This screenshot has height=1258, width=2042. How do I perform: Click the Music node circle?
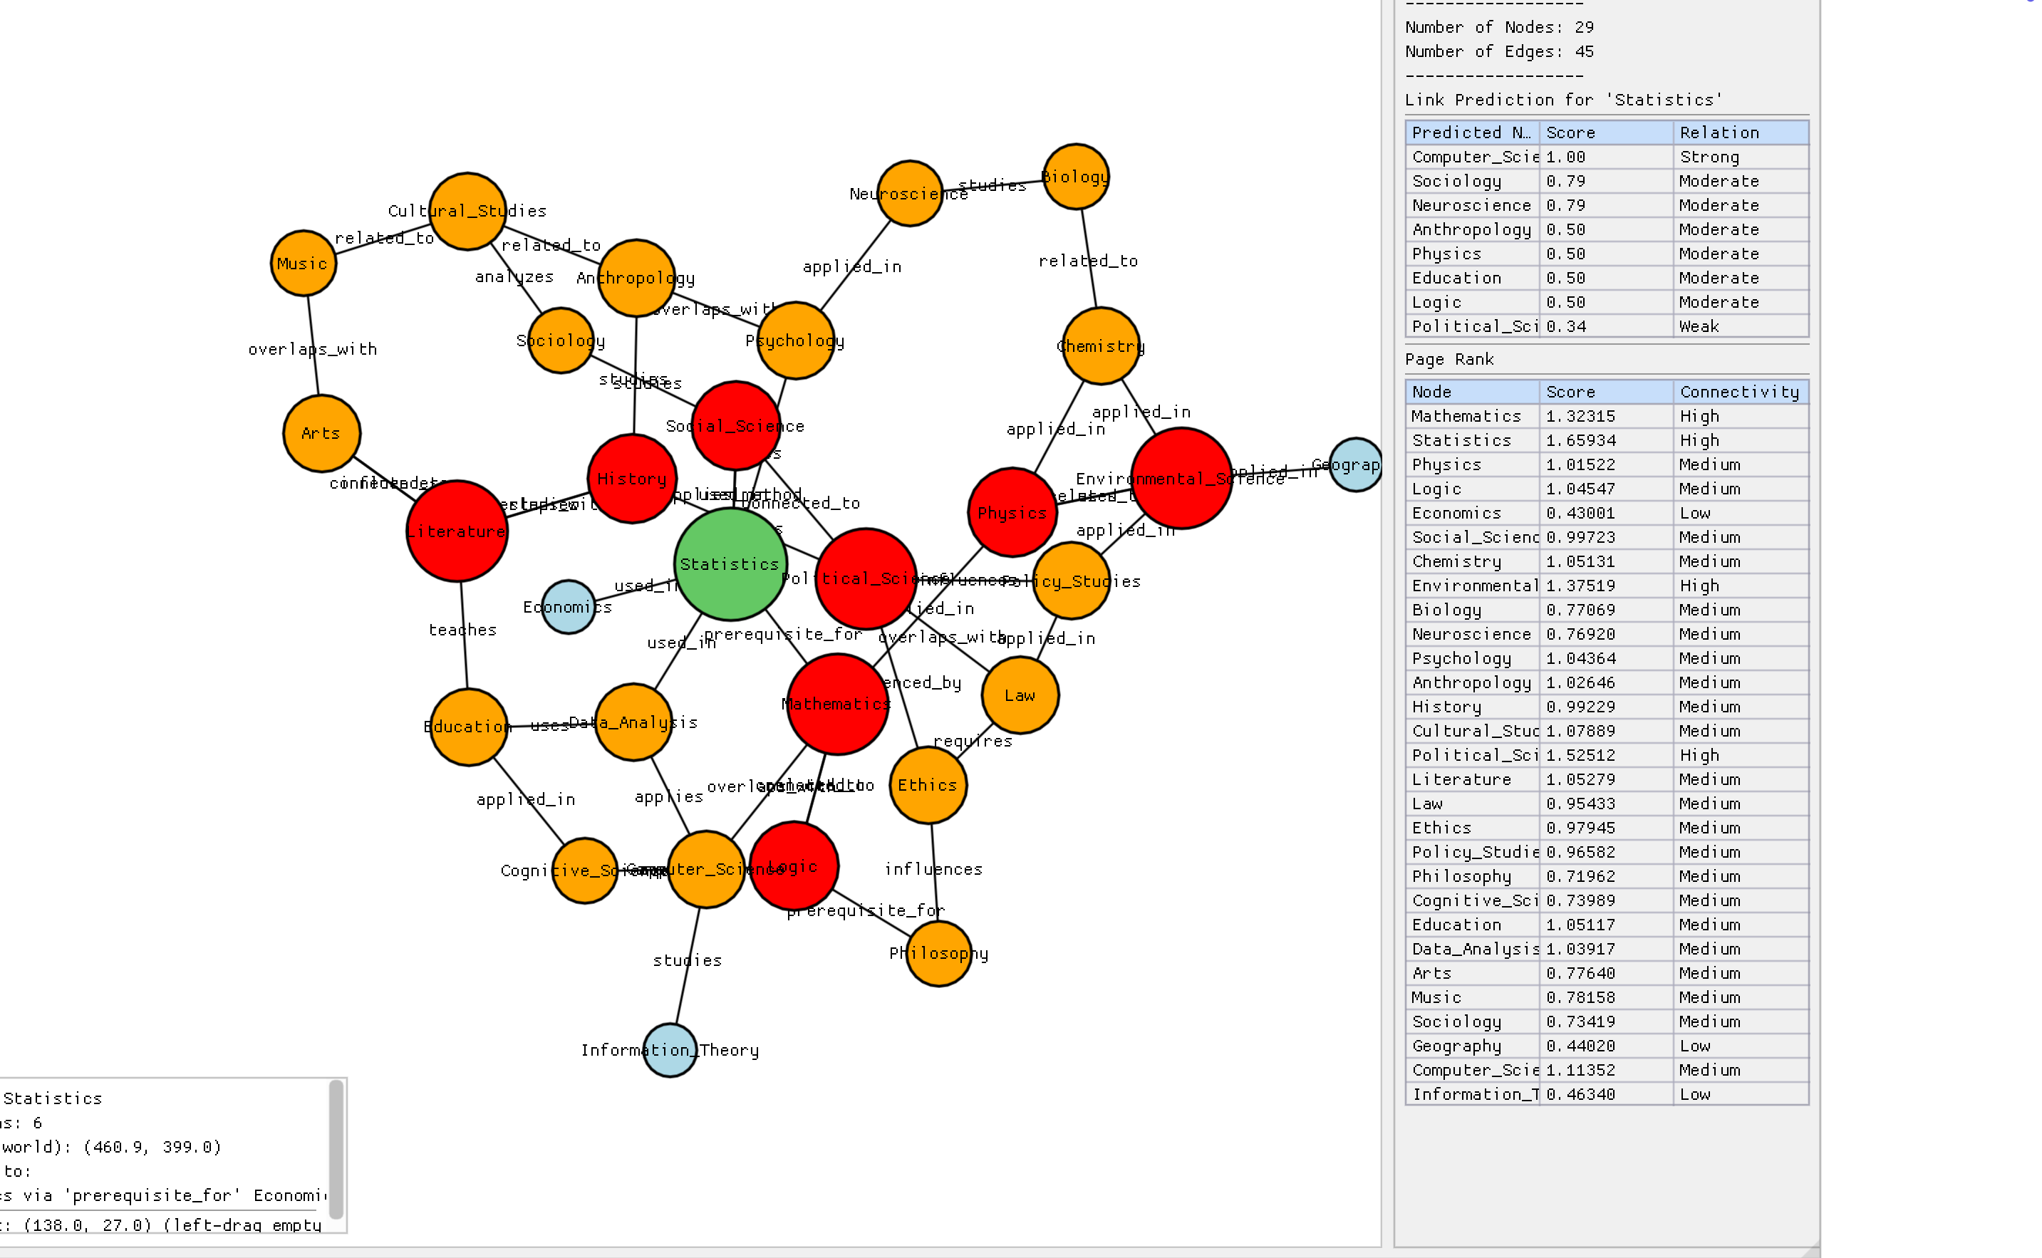[x=304, y=263]
